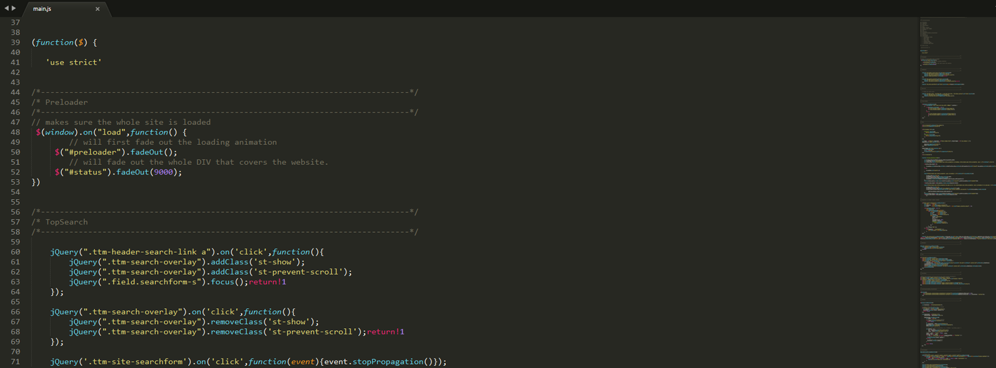
Task: Click 'st-prevent-scroll' in the removeClass call
Action: (313, 332)
